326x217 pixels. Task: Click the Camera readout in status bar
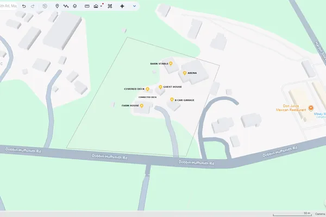click(x=320, y=214)
